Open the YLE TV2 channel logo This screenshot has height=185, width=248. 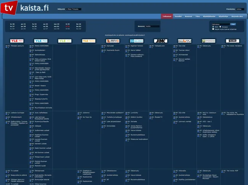(x=41, y=41)
